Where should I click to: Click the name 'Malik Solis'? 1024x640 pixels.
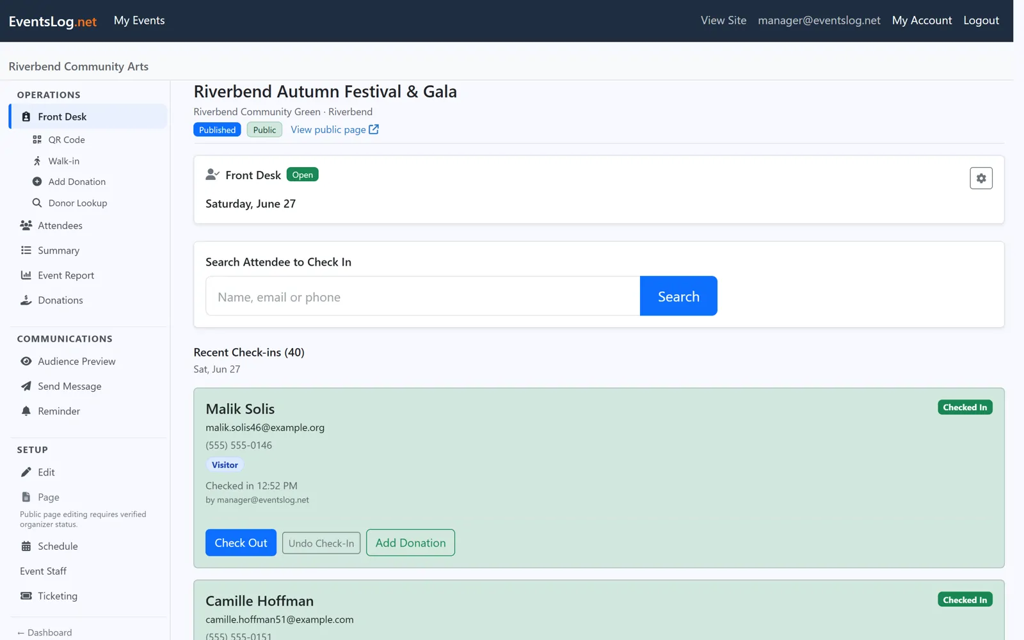[240, 409]
